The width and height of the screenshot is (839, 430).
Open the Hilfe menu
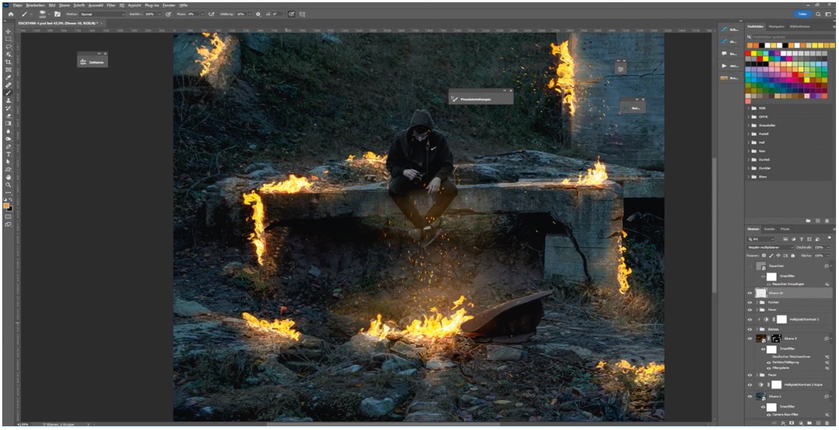click(184, 5)
